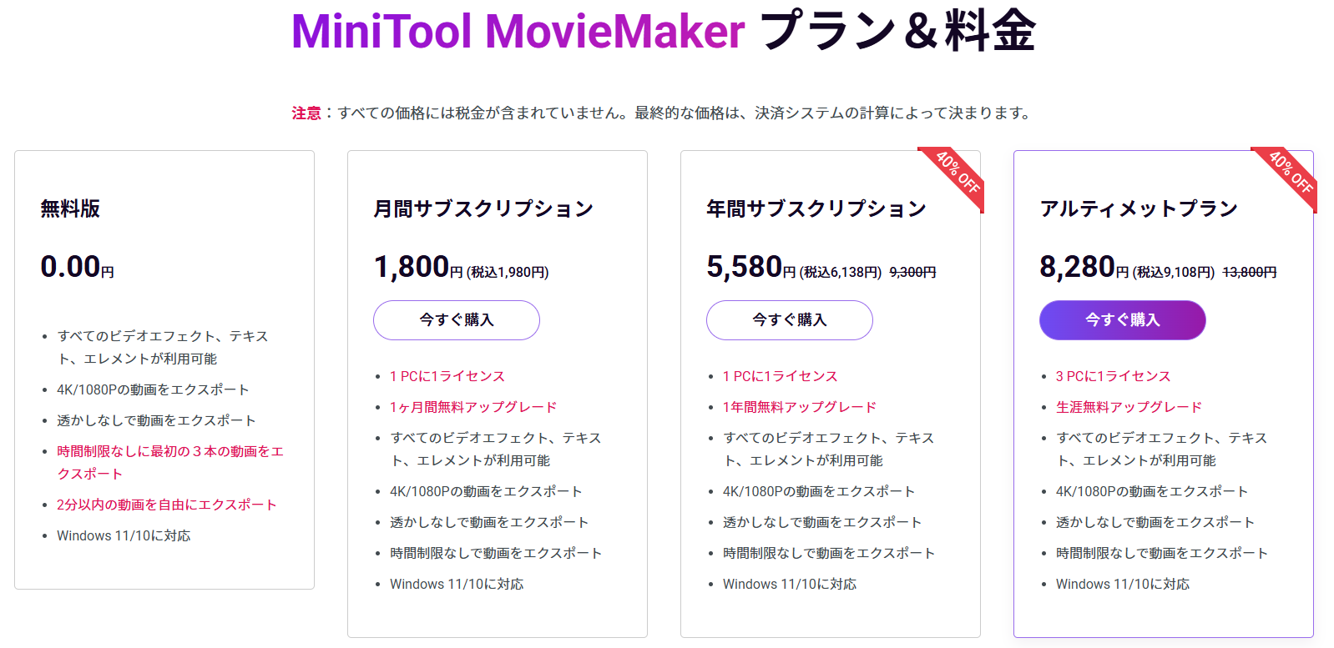Image resolution: width=1334 pixels, height=648 pixels.
Task: Click the struck-through 13,800円 original price
Action: coord(1249,273)
